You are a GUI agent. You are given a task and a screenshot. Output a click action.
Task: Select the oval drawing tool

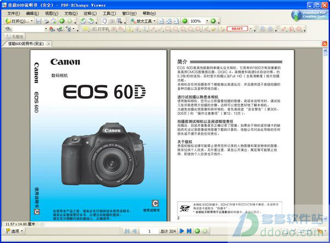point(175,29)
